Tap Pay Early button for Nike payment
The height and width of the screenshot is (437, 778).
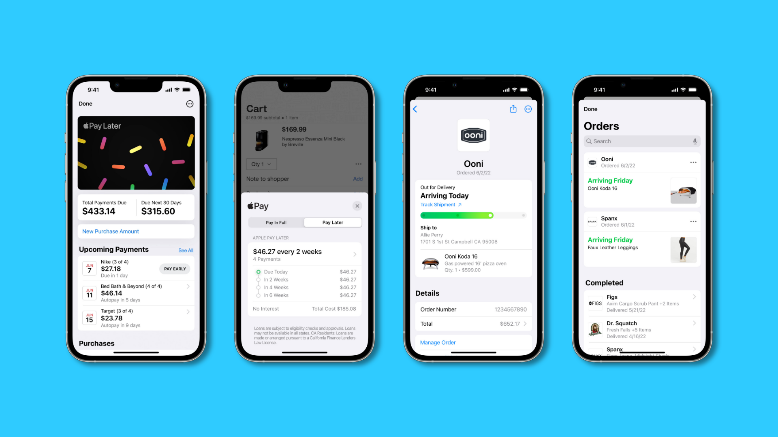click(174, 268)
